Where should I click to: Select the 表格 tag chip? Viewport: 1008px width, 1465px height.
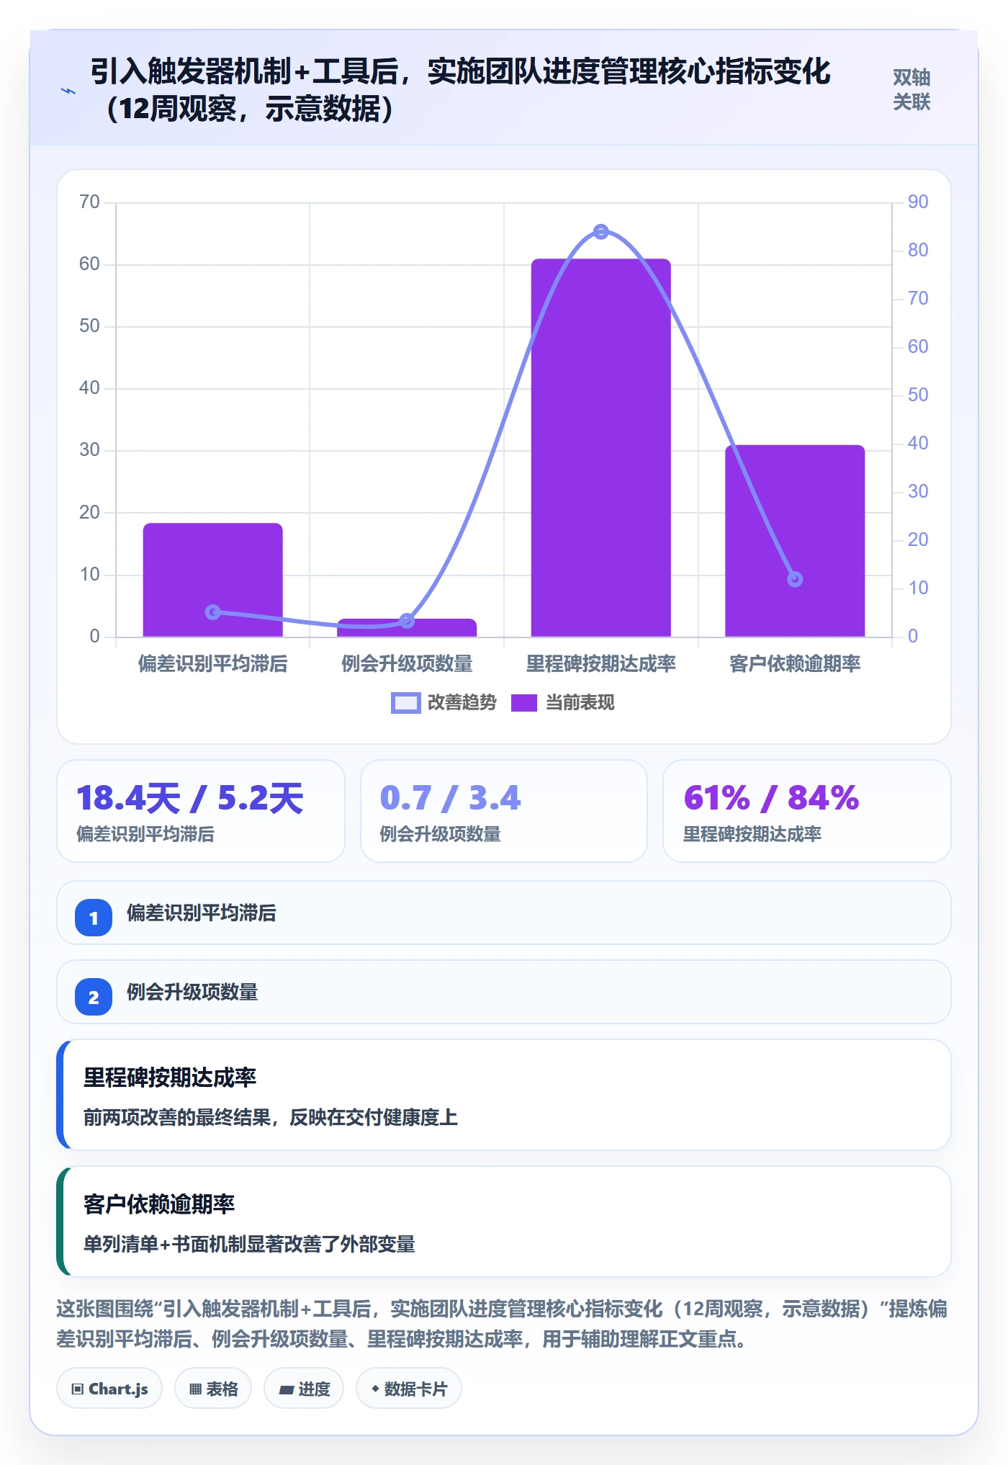(213, 1389)
